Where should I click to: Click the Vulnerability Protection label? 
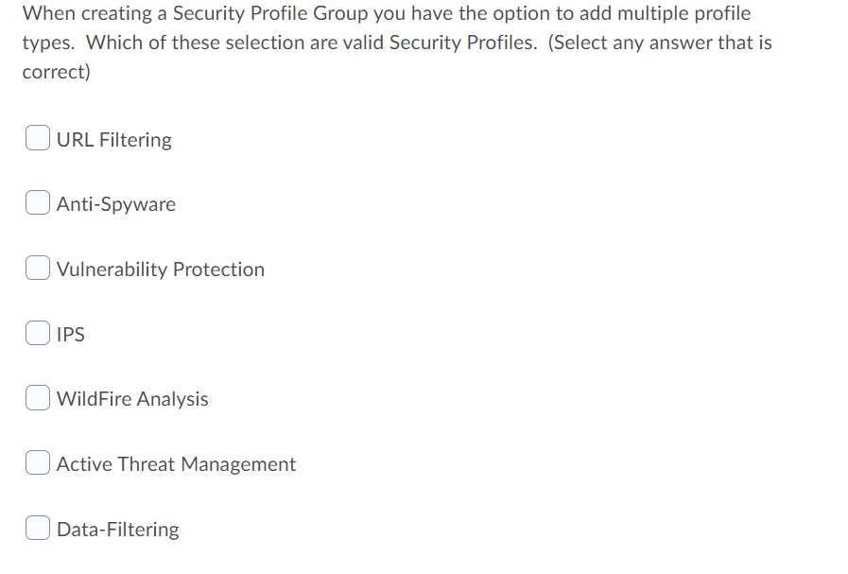click(x=160, y=270)
